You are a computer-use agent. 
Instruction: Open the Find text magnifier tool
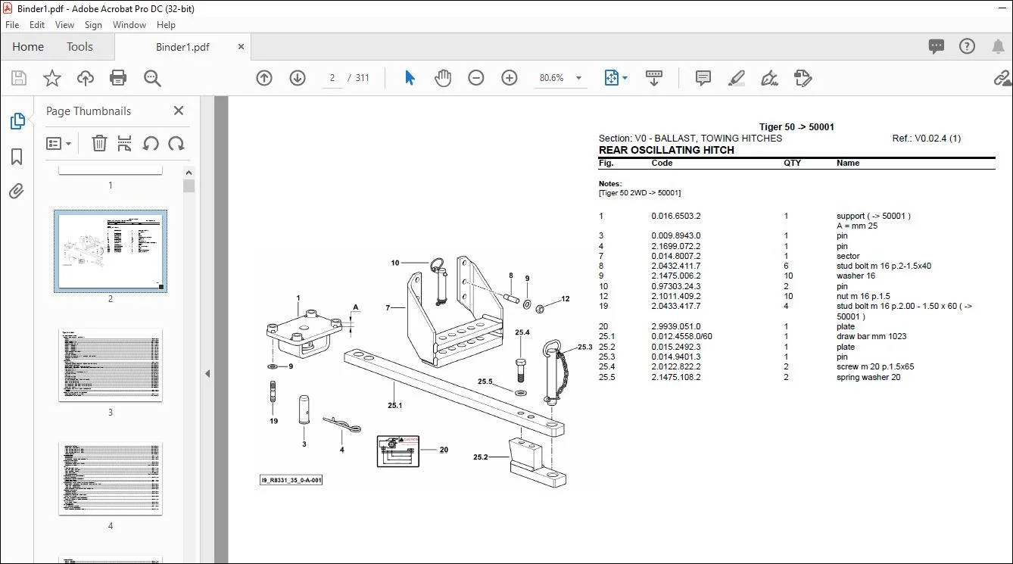(152, 78)
